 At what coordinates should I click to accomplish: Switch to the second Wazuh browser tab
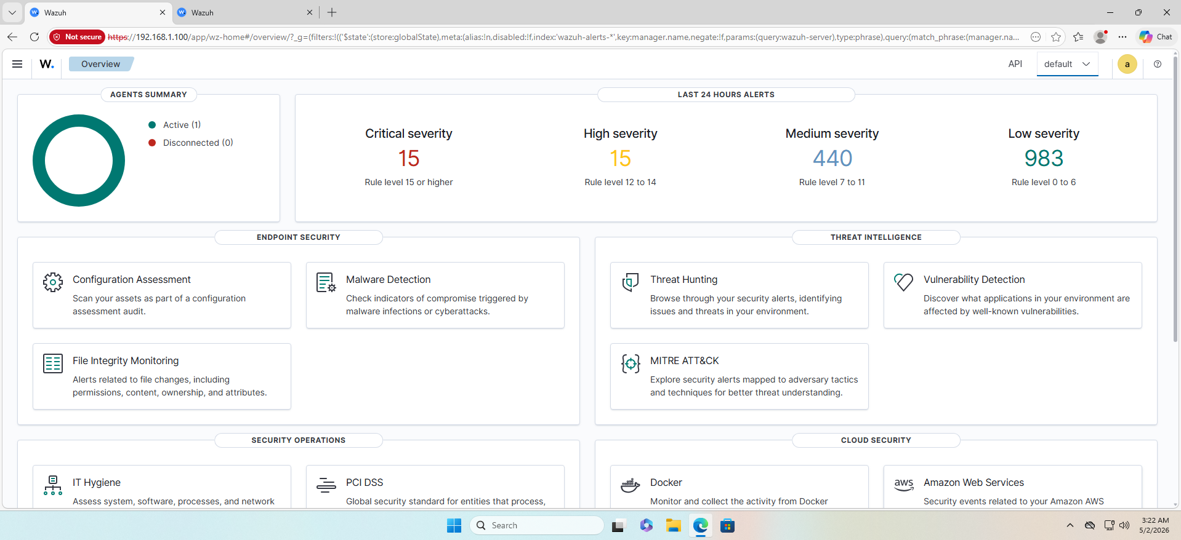coord(245,12)
